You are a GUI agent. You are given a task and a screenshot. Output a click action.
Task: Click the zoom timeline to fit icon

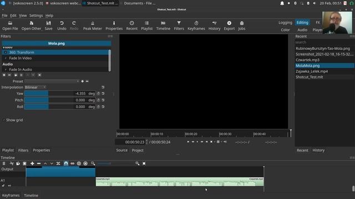click(144, 164)
